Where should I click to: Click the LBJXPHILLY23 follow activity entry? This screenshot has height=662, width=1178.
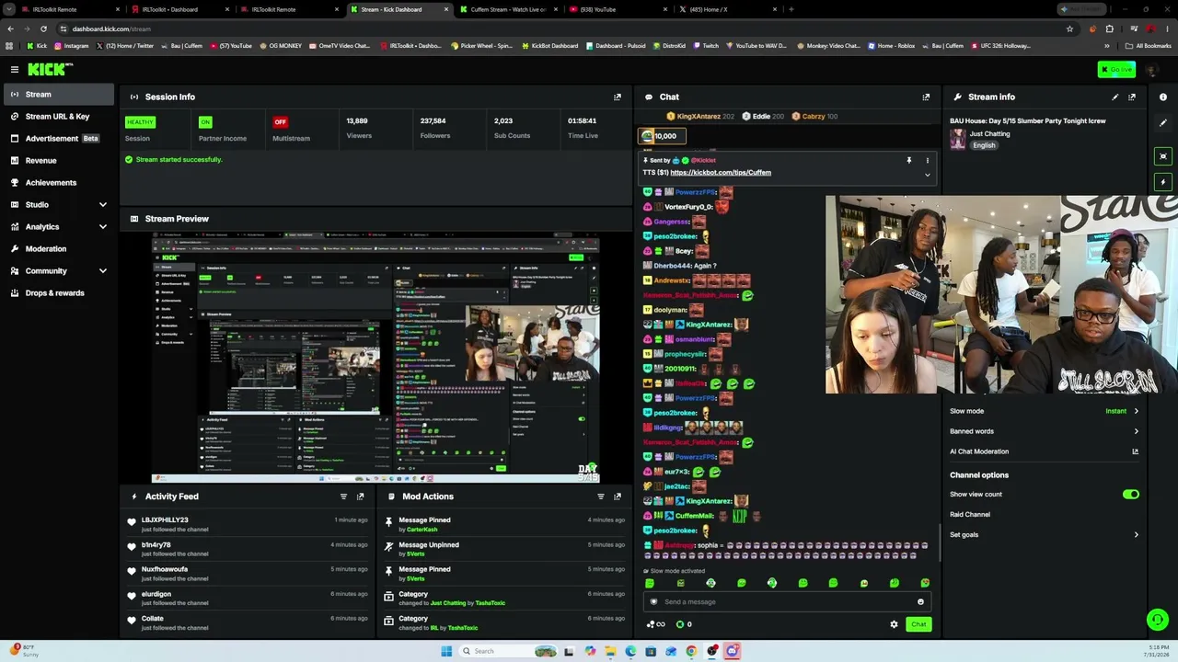point(248,524)
